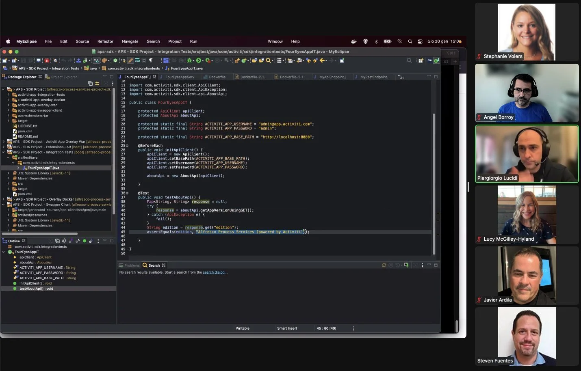Click the Debug bug icon in toolbar
The width and height of the screenshot is (581, 371).
coord(189,60)
